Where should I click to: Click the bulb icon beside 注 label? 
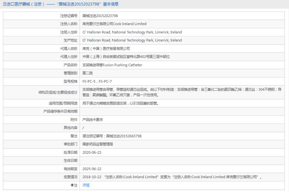[72, 185]
